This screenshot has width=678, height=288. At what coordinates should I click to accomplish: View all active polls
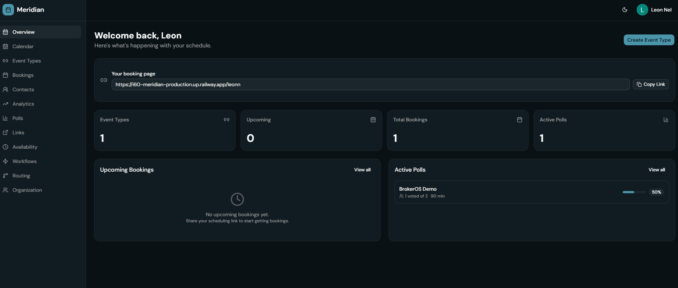click(x=656, y=170)
